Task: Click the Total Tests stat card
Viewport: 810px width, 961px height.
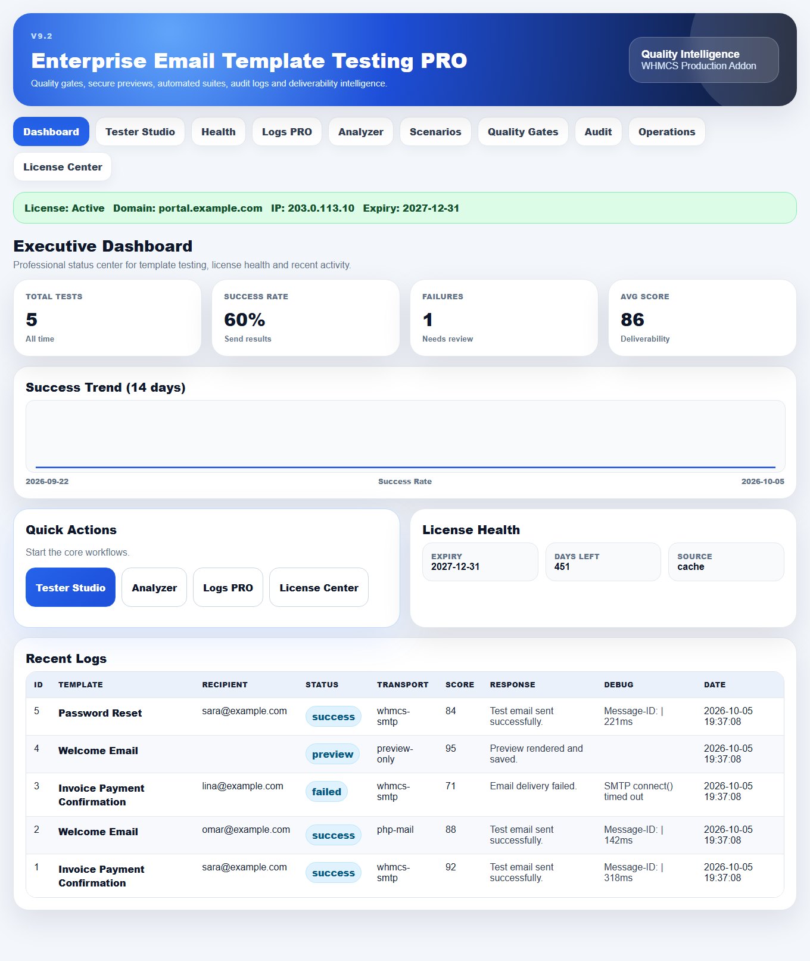Action: pyautogui.click(x=107, y=318)
